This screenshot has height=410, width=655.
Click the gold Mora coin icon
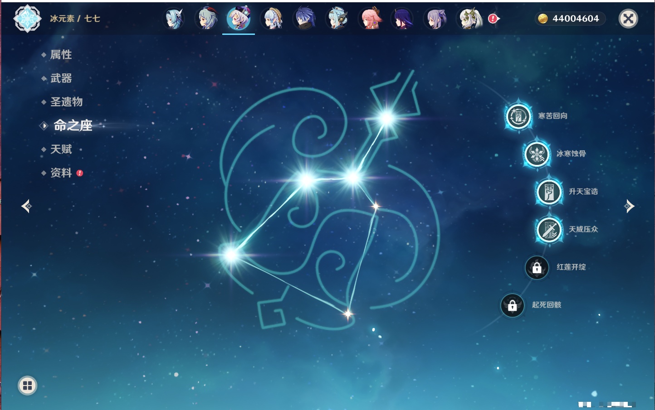(x=543, y=19)
